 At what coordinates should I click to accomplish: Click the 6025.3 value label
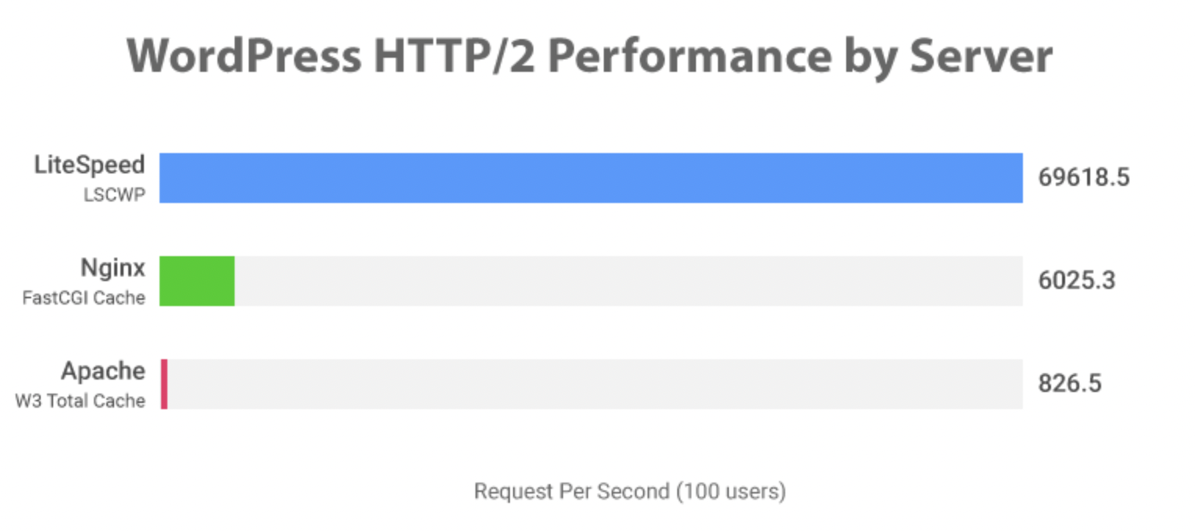click(1077, 281)
